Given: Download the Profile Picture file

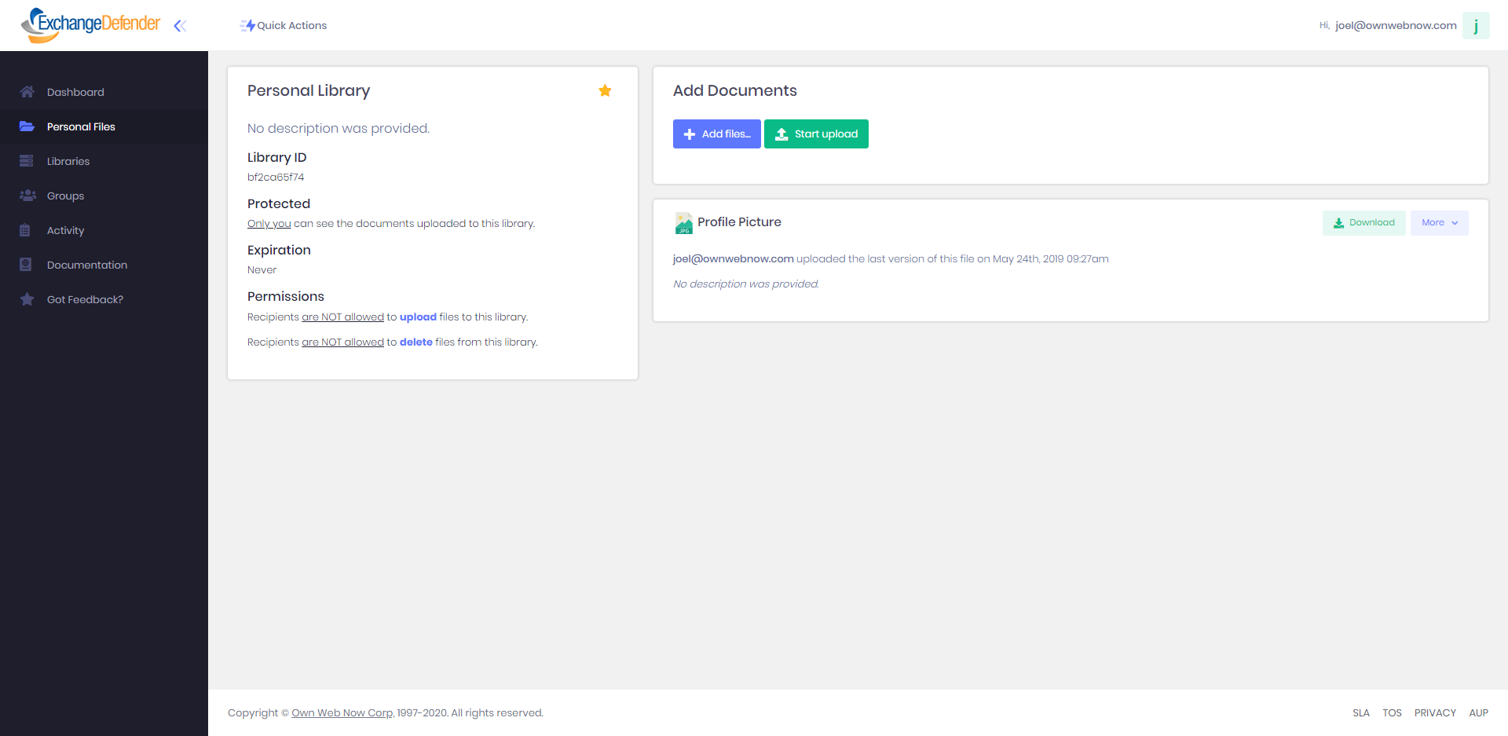Looking at the screenshot, I should click(1363, 223).
